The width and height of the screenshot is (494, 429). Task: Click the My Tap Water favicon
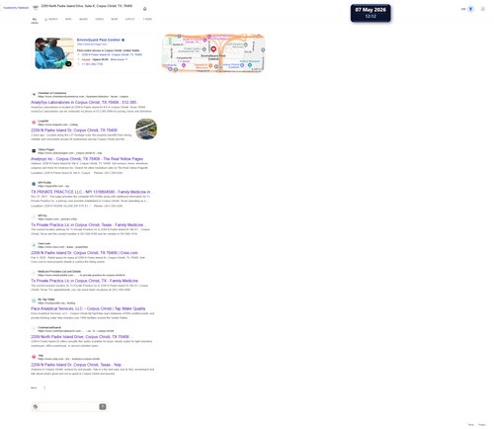34,300
